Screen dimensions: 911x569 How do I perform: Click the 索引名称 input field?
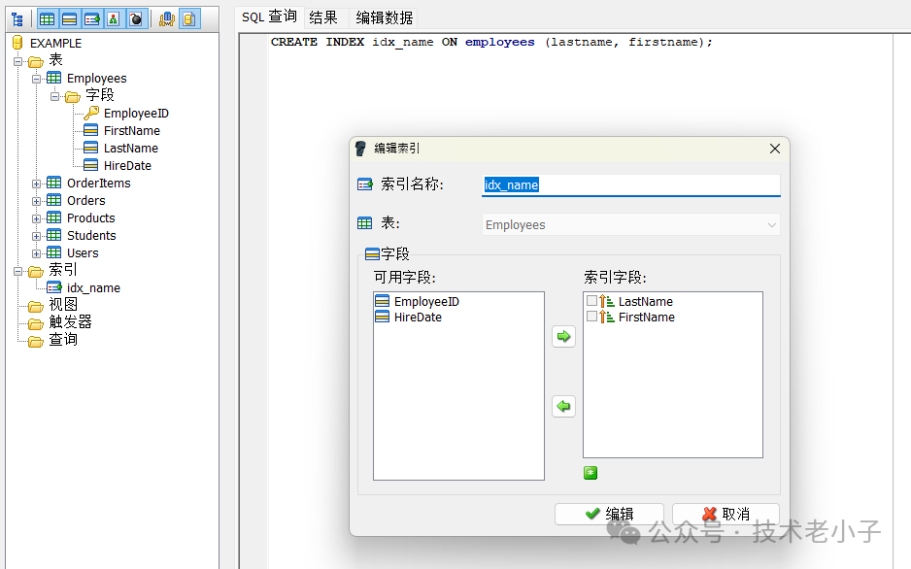[x=631, y=185]
